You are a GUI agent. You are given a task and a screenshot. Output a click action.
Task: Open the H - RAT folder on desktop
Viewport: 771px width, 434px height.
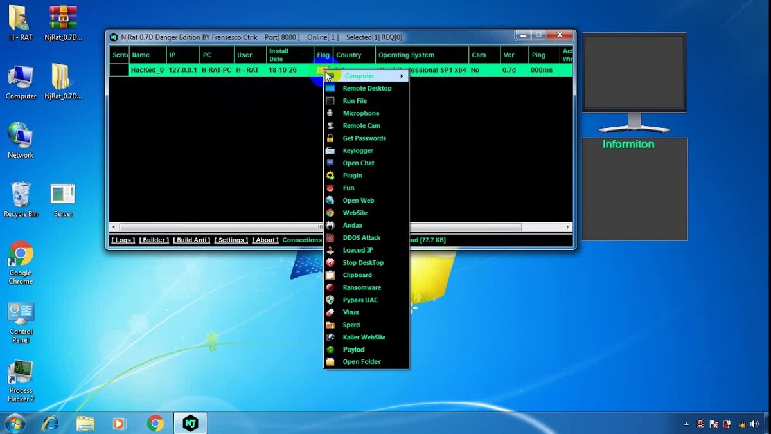coord(21,23)
